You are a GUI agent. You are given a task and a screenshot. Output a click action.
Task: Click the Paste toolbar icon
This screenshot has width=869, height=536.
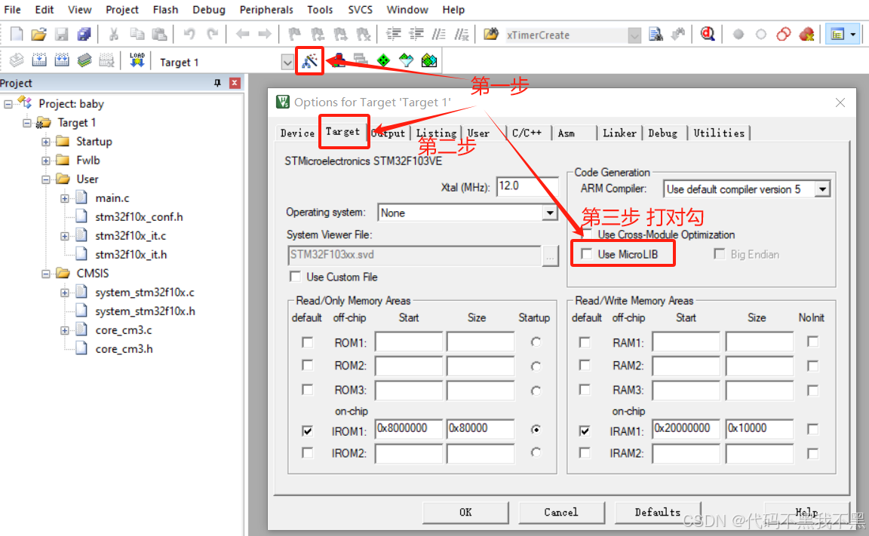coord(160,35)
